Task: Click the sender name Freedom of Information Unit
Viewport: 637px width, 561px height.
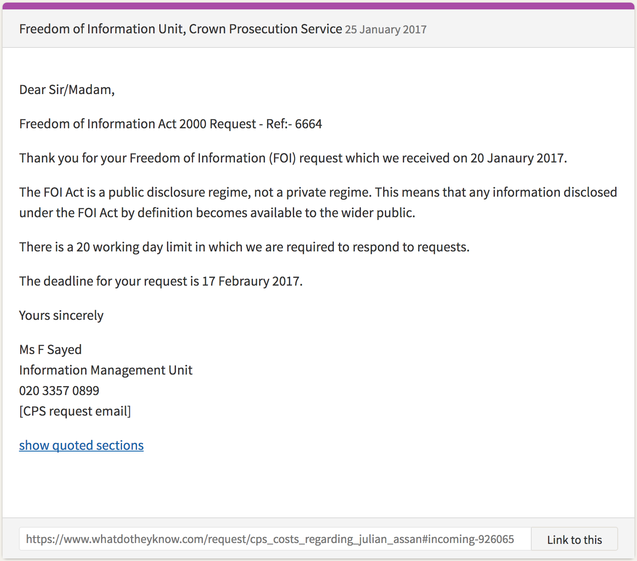Action: pos(102,29)
